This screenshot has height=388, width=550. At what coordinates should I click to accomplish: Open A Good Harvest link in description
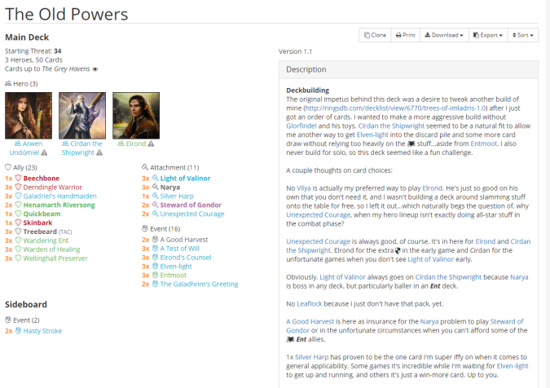(310, 321)
